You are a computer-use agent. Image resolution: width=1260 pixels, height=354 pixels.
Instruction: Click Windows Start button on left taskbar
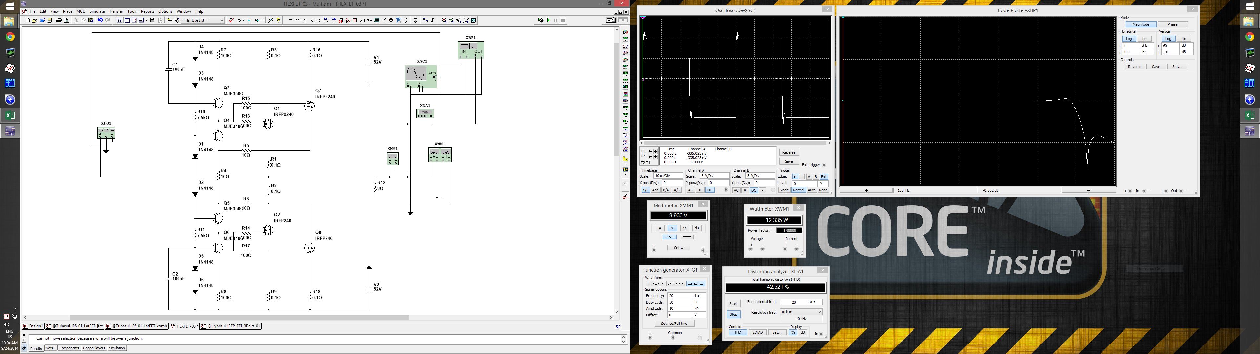point(10,6)
